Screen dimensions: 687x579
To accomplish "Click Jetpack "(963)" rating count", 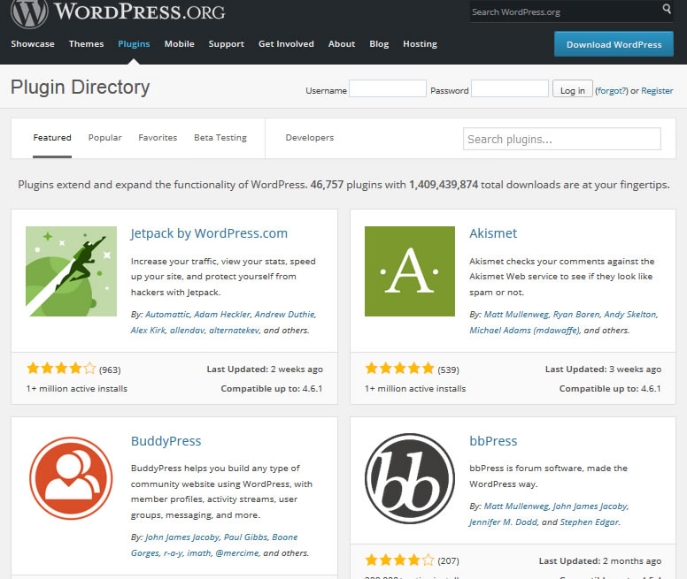I will coord(110,370).
